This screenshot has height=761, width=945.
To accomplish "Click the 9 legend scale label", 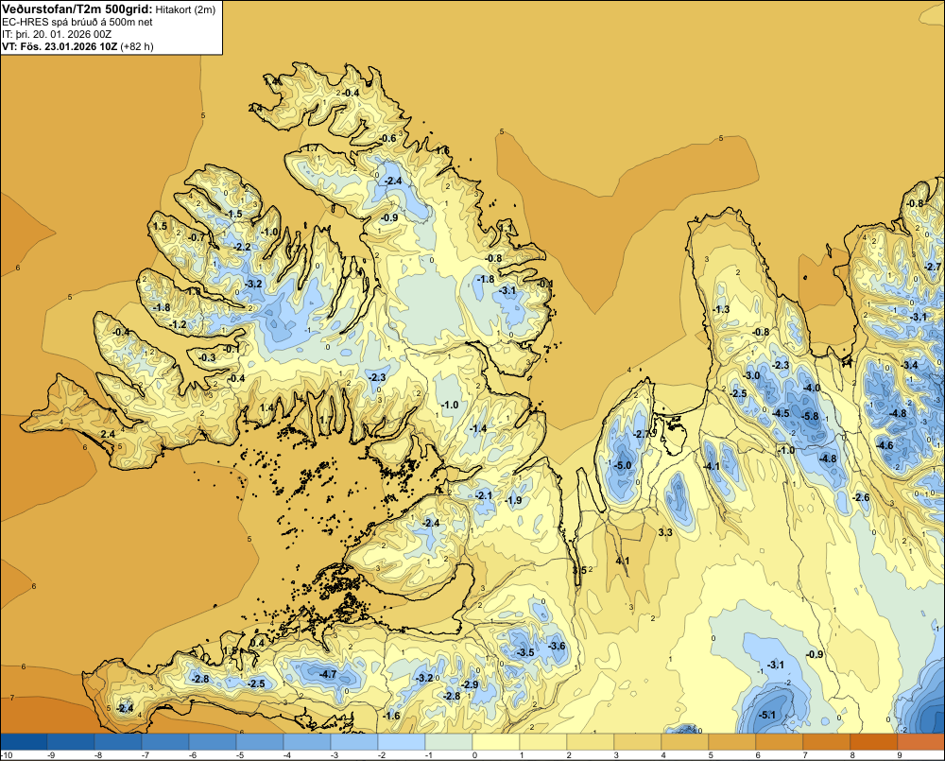I will coord(900,755).
